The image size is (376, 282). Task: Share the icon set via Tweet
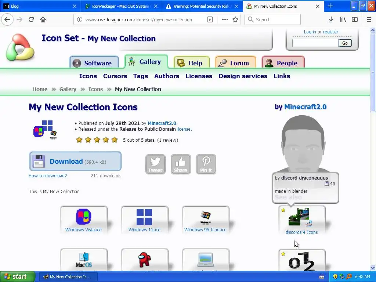coord(155,164)
